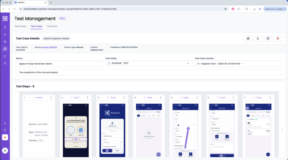
Task: Open options menu for step 3 Touch
Action: click(x=124, y=98)
